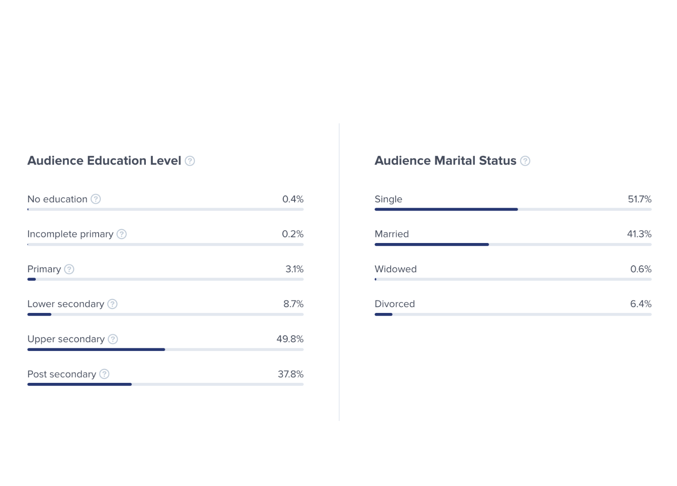This screenshot has height=486, width=677.
Task: Select the Upper secondary progress bar
Action: [165, 350]
